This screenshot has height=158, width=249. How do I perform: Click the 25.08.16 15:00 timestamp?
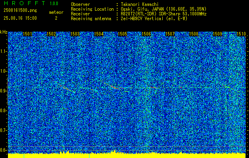pyautogui.click(x=20, y=18)
